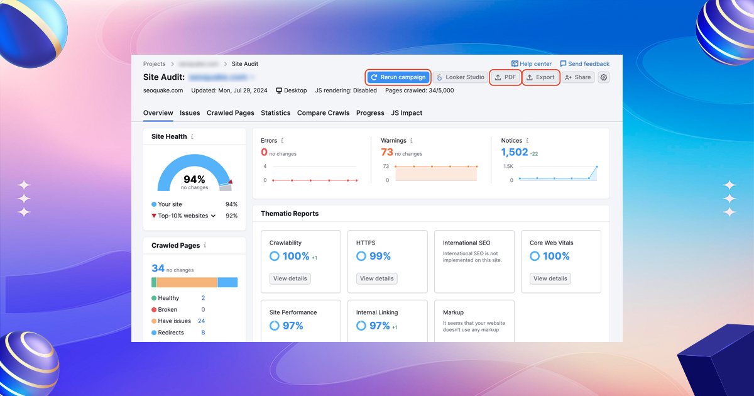Export the report as PDF
This screenshot has width=754, height=396.
[x=505, y=77]
